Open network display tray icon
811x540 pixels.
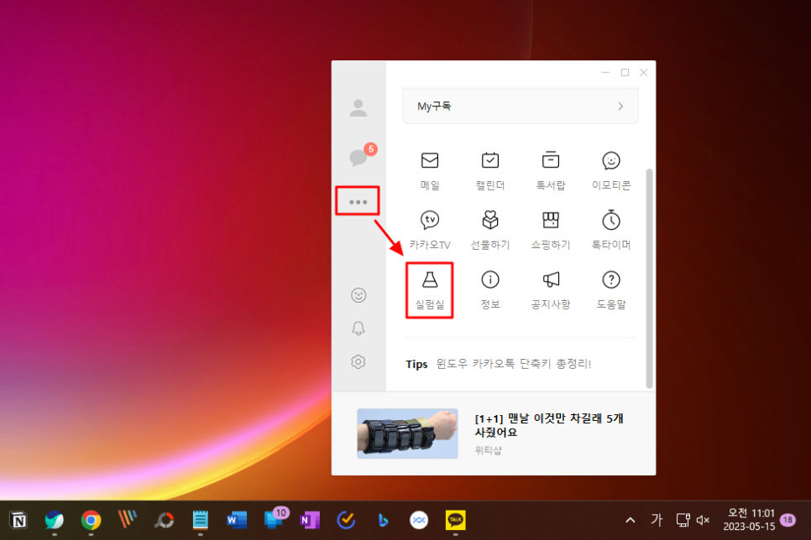[x=683, y=520]
